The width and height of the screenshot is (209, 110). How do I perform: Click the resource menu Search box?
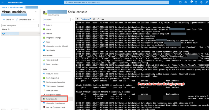57,20
